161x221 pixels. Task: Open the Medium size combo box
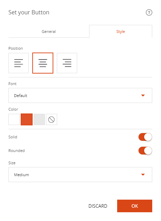point(80,175)
